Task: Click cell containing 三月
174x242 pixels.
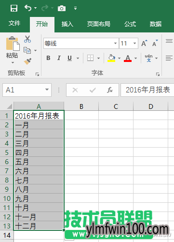Action: tap(39, 143)
